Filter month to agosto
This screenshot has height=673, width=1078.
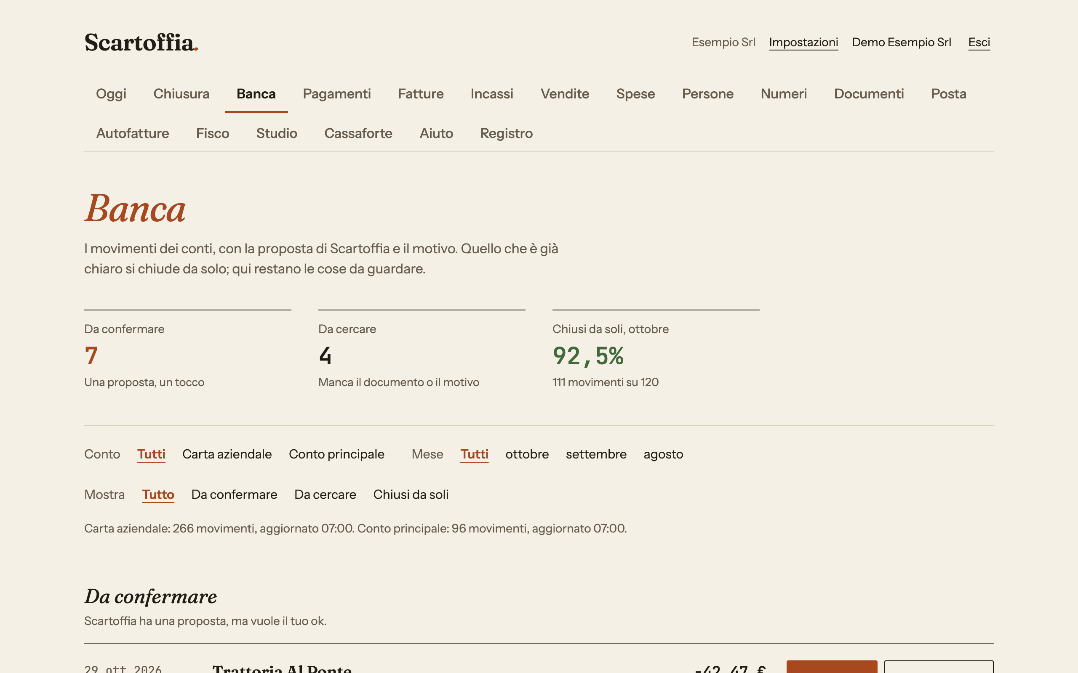663,454
